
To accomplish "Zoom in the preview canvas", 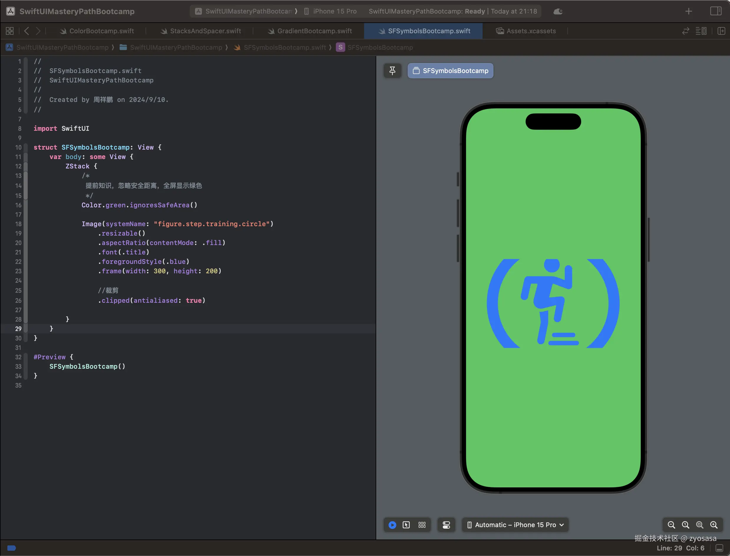I will pyautogui.click(x=714, y=525).
